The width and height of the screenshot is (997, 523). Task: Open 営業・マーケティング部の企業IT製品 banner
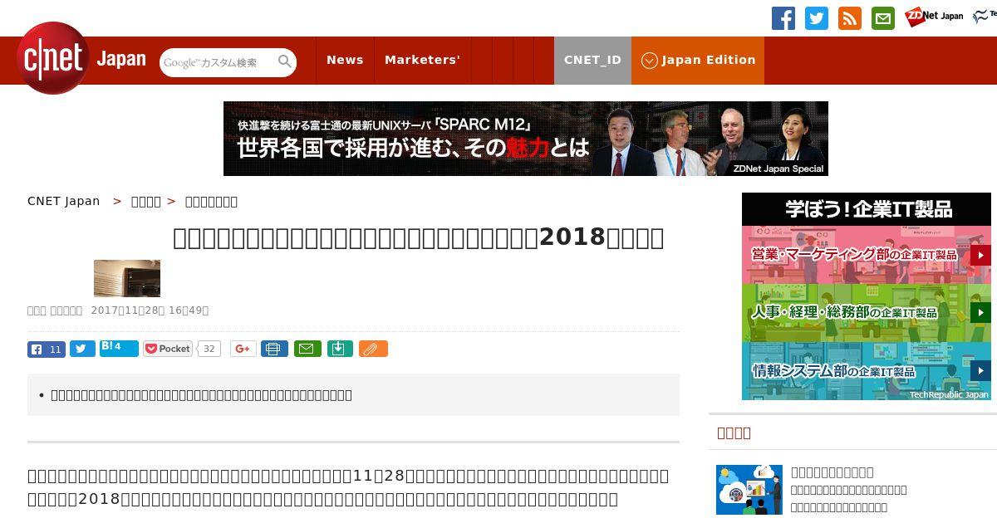[867, 255]
